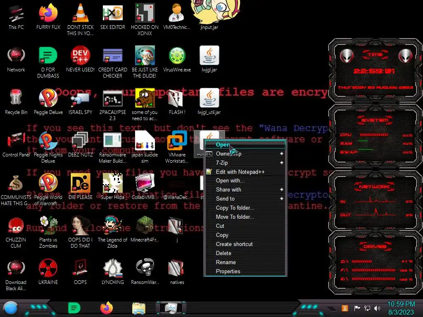Choose Delete in context menu
Viewport: 423px width, 317px height.
(245, 253)
